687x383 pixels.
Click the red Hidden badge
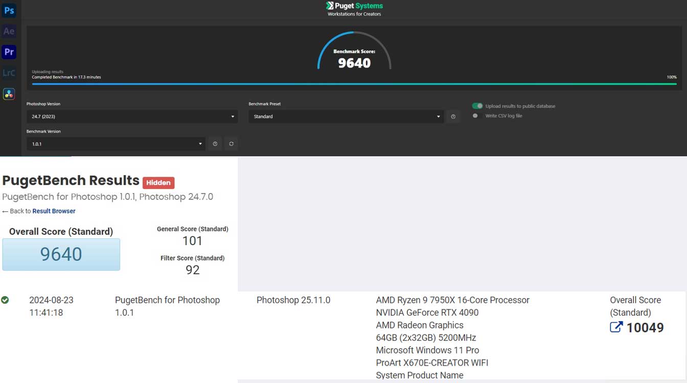[158, 182]
